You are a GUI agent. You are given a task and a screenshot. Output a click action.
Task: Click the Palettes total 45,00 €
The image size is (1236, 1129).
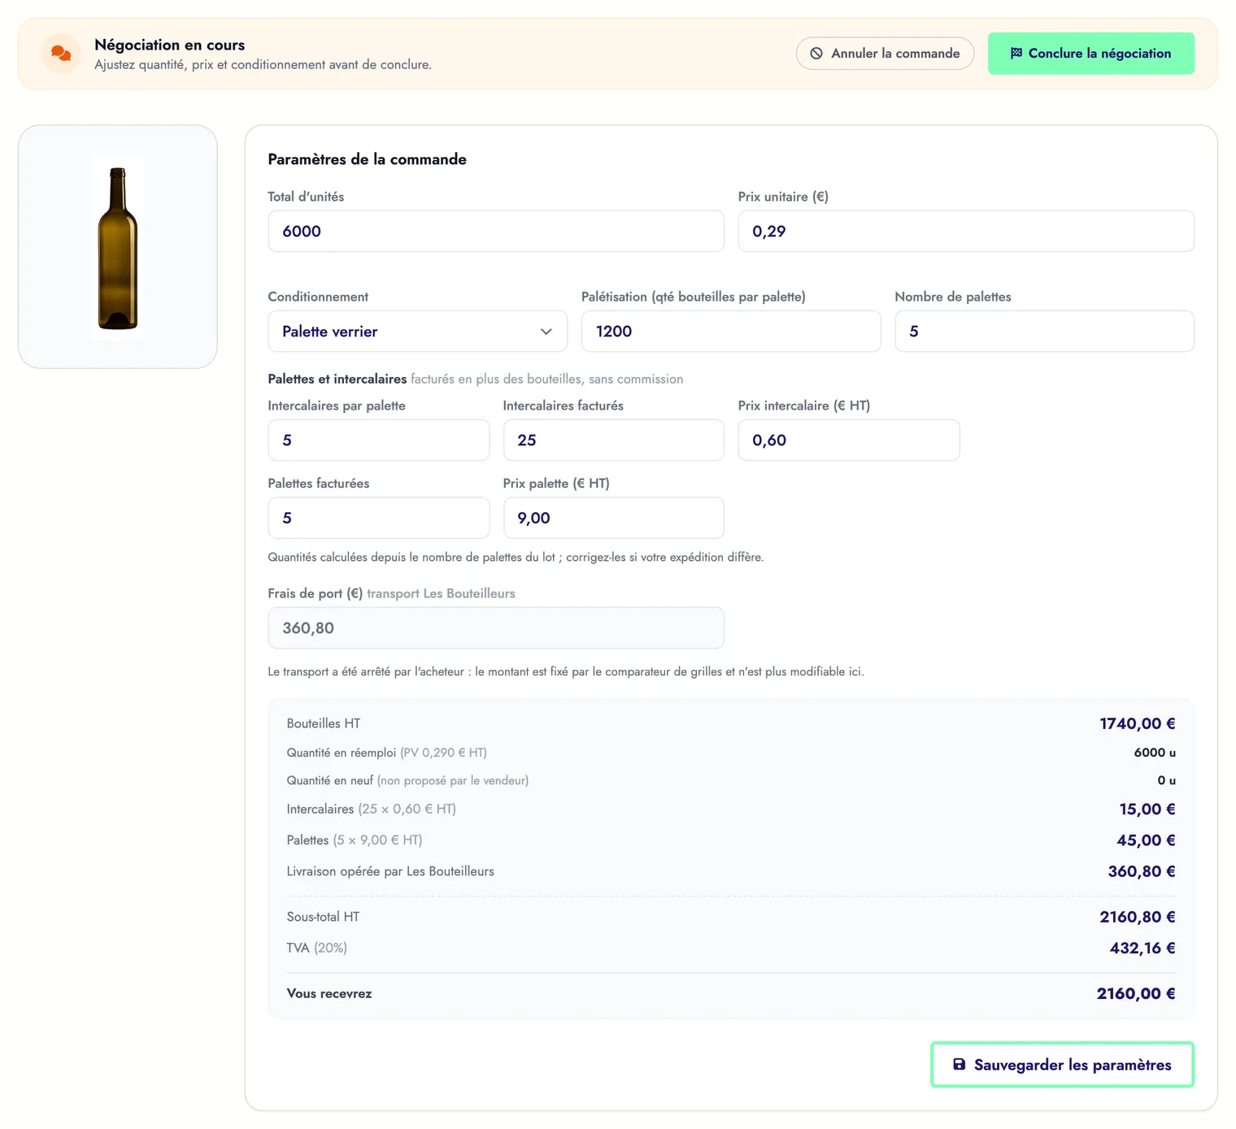coord(1146,840)
